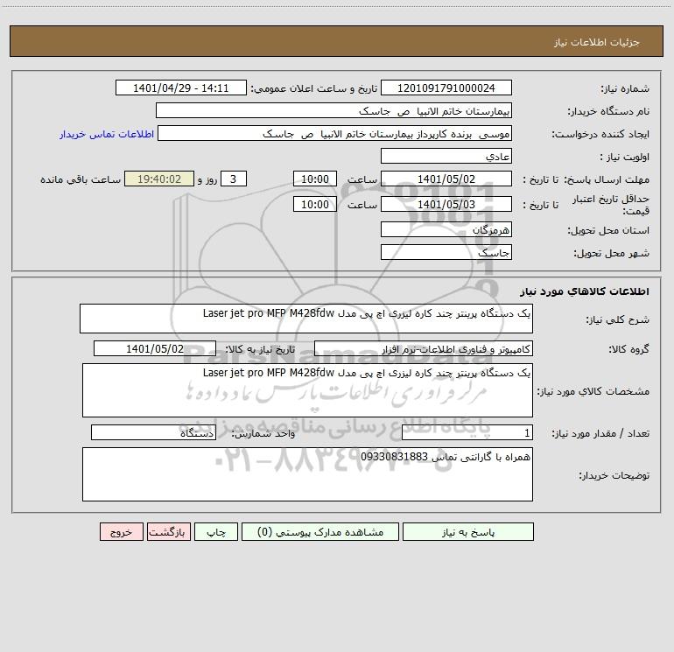The image size is (674, 652).
Task: Click تاریخ نیاز به کالا field 1401/05/02
Action: click(x=155, y=348)
